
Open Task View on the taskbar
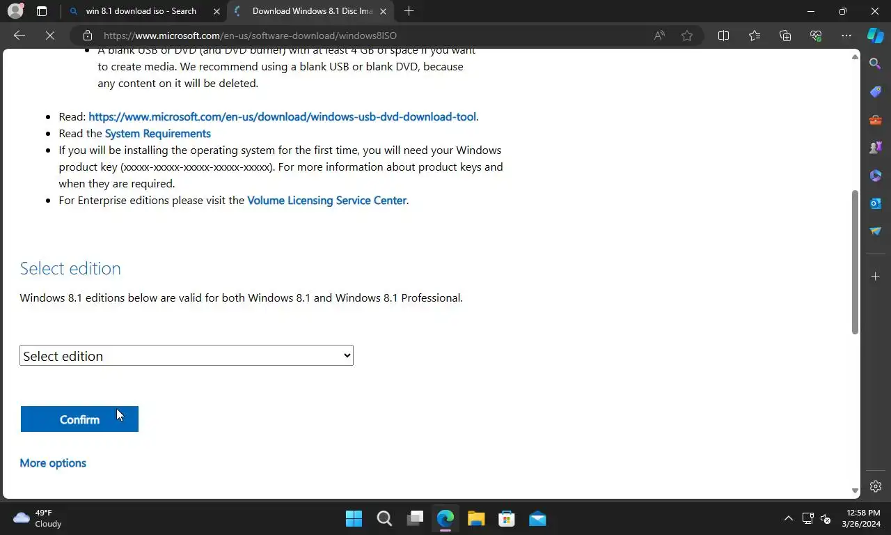point(415,519)
